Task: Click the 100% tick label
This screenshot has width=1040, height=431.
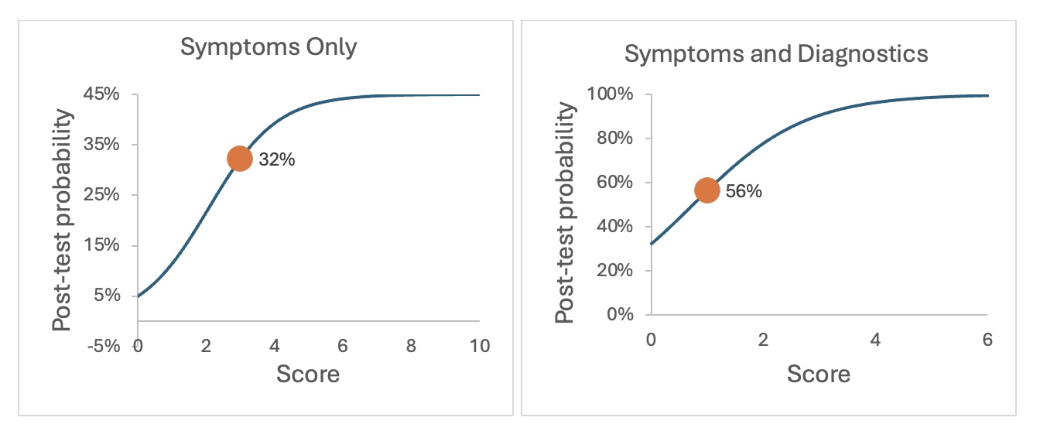Action: [611, 94]
